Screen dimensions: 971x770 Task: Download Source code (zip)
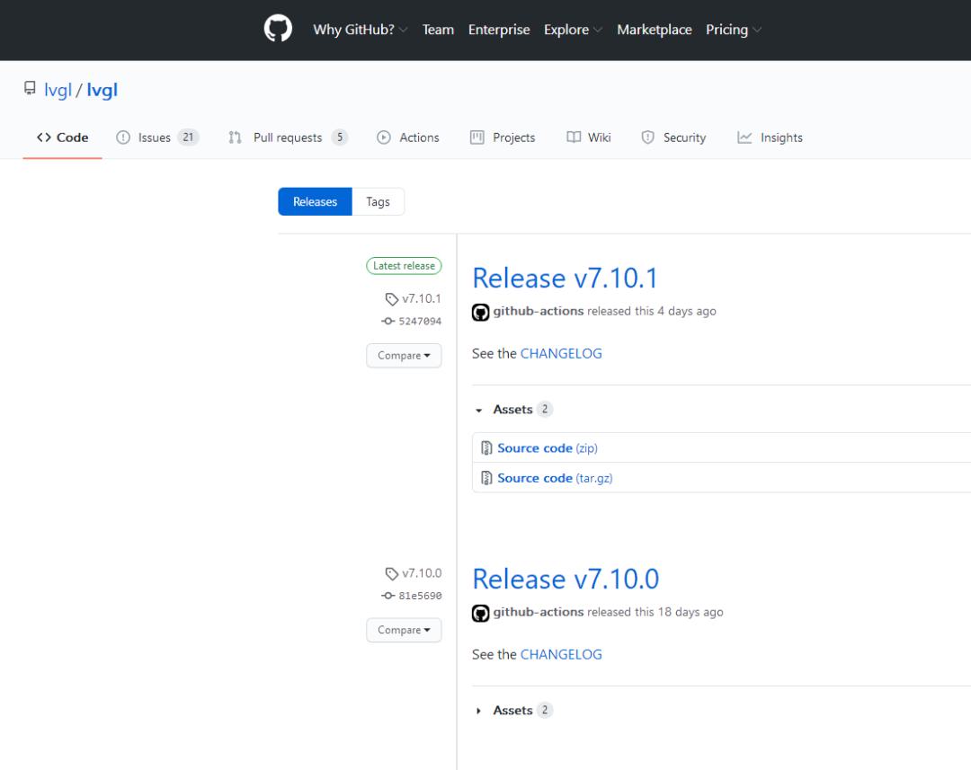[548, 447]
